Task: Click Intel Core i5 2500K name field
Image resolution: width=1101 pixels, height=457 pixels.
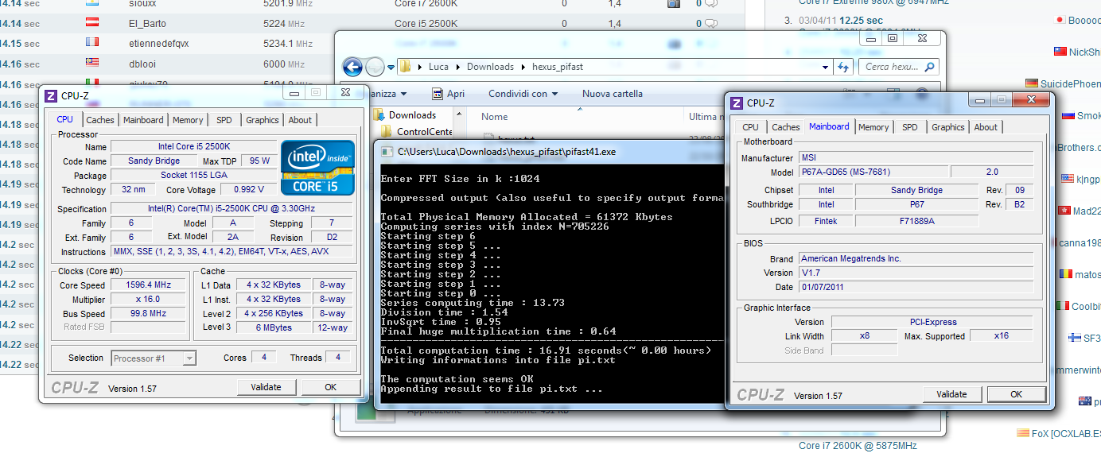Action: [x=194, y=146]
